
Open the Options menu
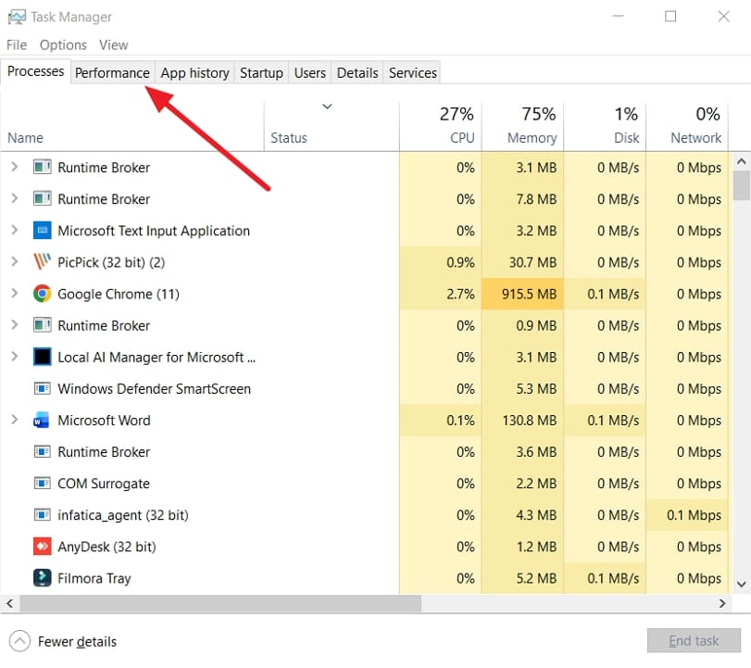(63, 44)
